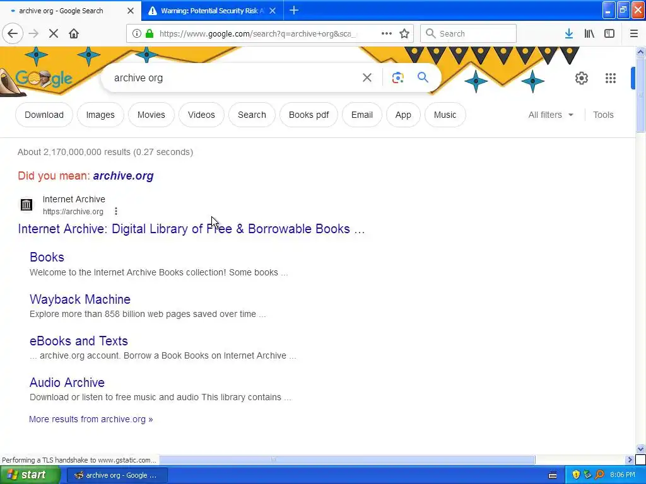Image resolution: width=646 pixels, height=484 pixels.
Task: Select the Search filter chip
Action: click(x=252, y=115)
